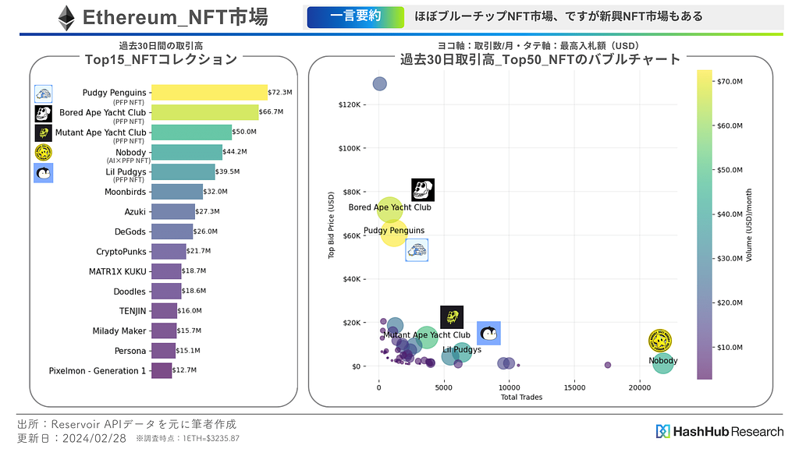The height and width of the screenshot is (449, 799).
Task: Select the Bored Ape icon in the Top15 list
Action: (44, 114)
